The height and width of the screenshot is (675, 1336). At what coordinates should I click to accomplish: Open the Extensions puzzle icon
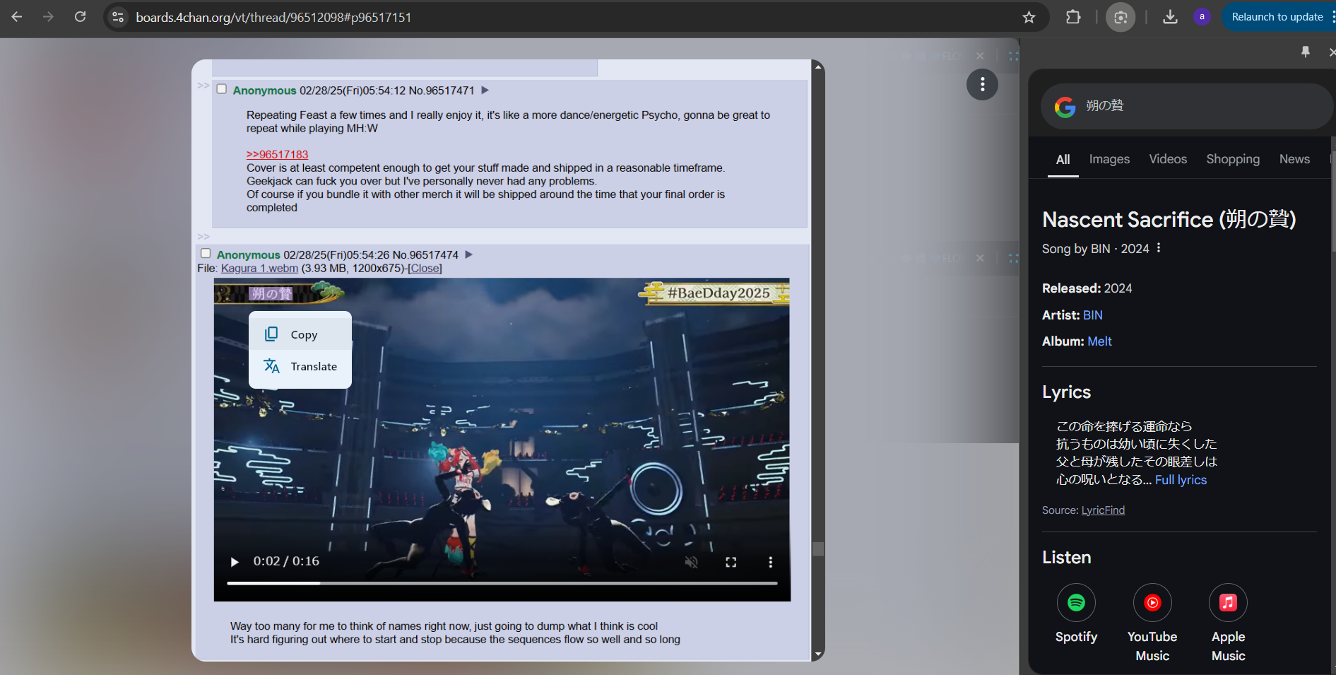(x=1073, y=17)
